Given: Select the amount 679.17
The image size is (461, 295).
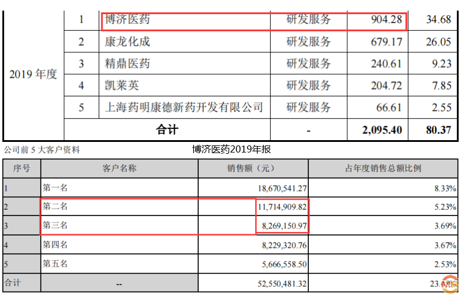Looking at the screenshot, I should [386, 42].
